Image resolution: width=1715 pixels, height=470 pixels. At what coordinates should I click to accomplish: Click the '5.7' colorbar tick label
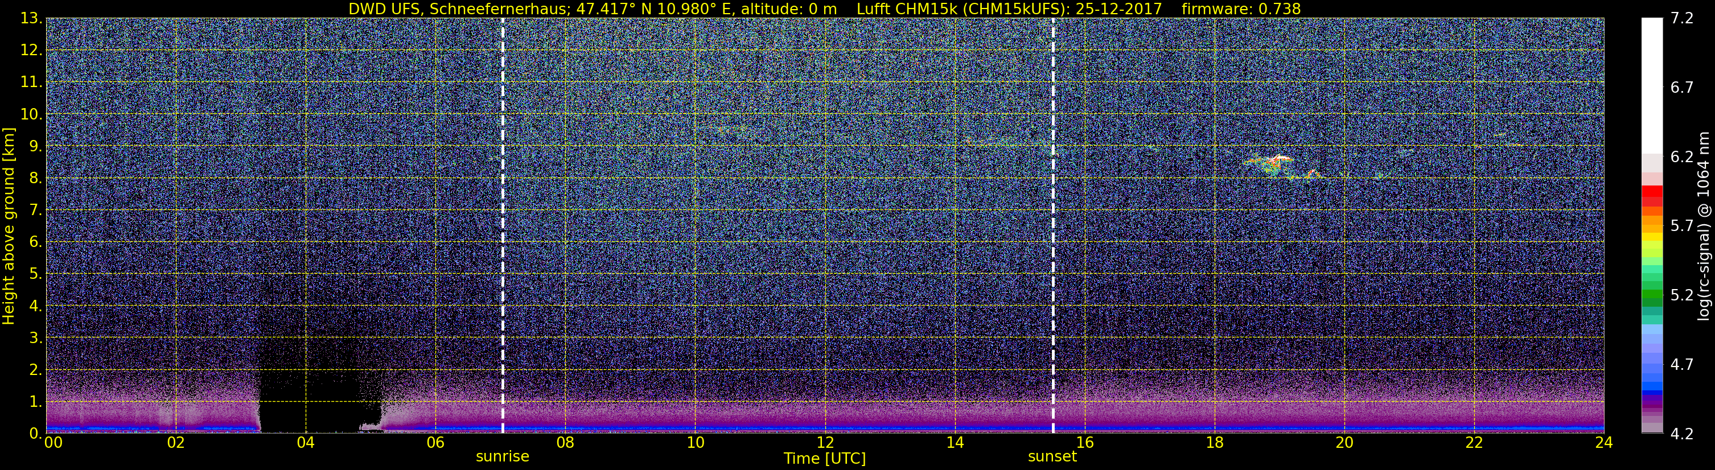click(1682, 226)
